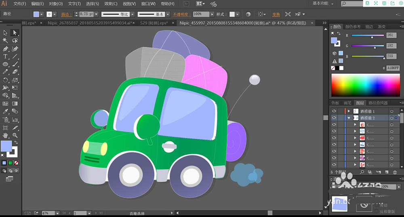Click target circle of layer 酒捞能 1
404x217 pixels.
click(x=391, y=111)
